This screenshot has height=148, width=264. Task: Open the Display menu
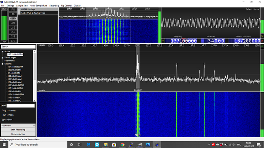(x=77, y=6)
